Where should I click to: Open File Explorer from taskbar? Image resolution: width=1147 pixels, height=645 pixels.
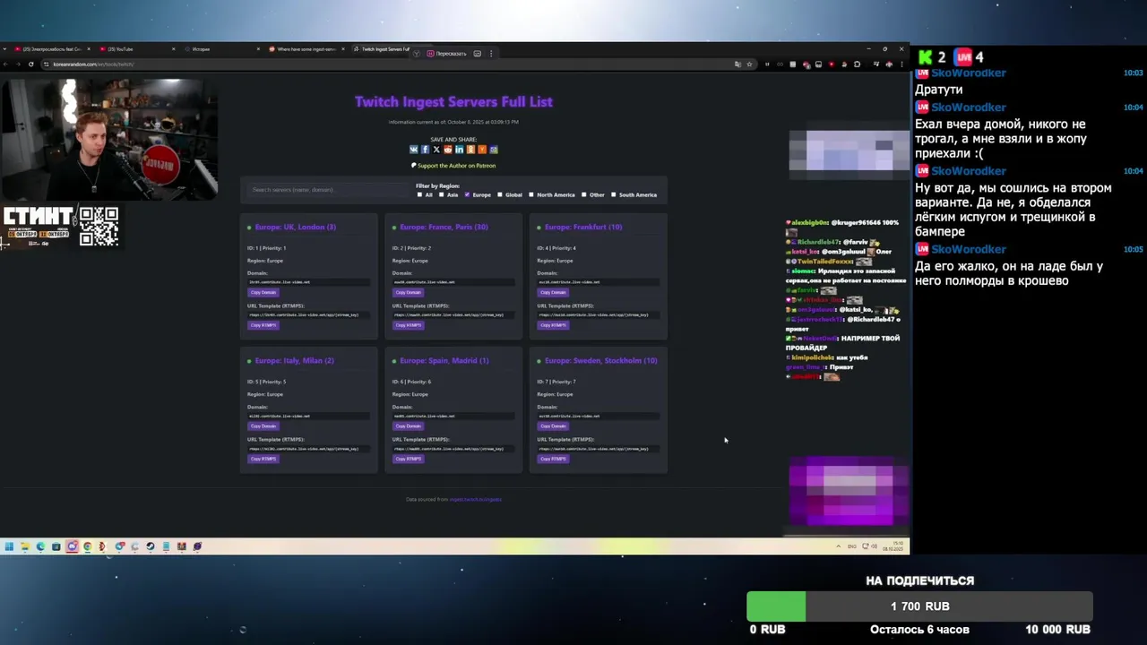[25, 546]
